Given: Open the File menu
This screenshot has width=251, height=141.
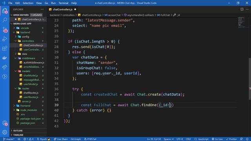Looking at the screenshot, I should click(10, 3).
